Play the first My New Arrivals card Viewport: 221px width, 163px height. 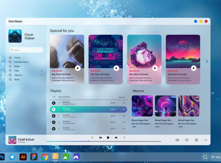click(x=78, y=68)
